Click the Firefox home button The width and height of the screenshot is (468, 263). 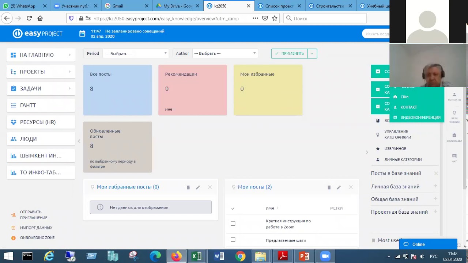[40, 18]
